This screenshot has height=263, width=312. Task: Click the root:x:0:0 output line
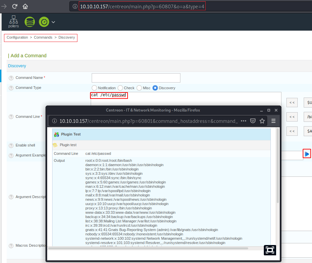coord(109,160)
